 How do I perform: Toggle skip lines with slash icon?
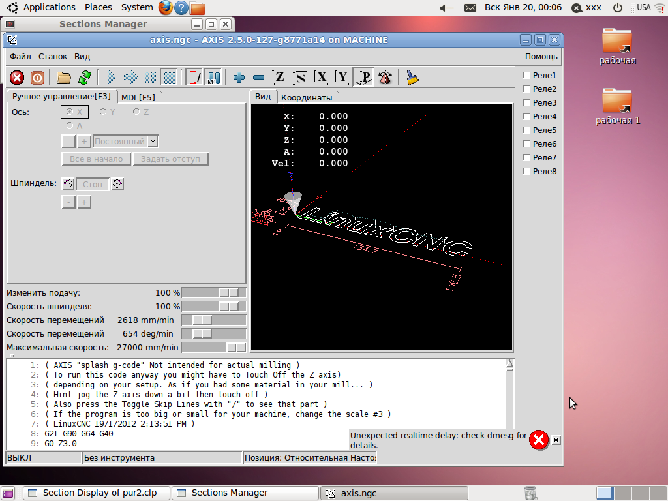(194, 78)
